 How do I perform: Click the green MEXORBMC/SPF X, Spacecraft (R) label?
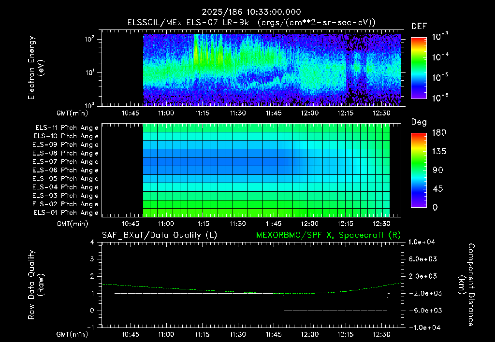point(328,235)
